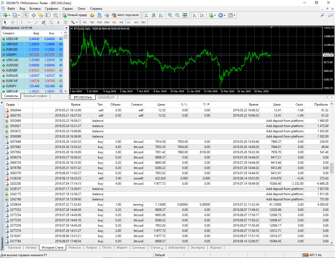Zoom out on the chart

[177, 15]
